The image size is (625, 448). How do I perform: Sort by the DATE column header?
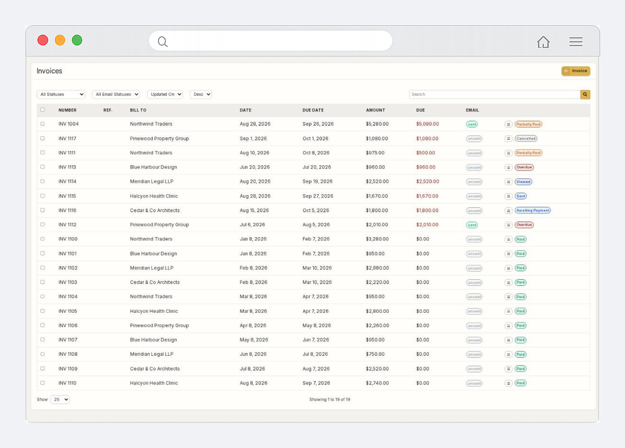point(245,110)
